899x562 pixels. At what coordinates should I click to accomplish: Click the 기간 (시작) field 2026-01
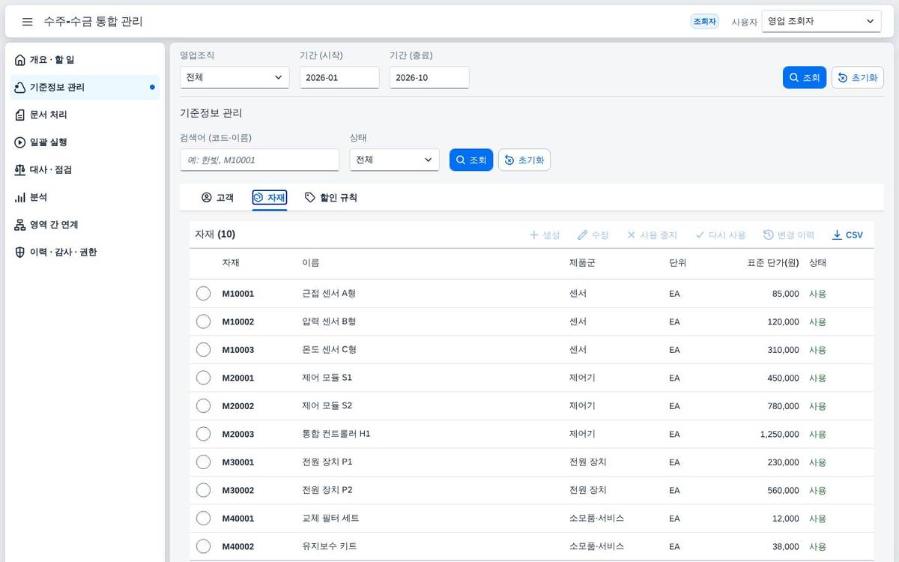tap(339, 77)
